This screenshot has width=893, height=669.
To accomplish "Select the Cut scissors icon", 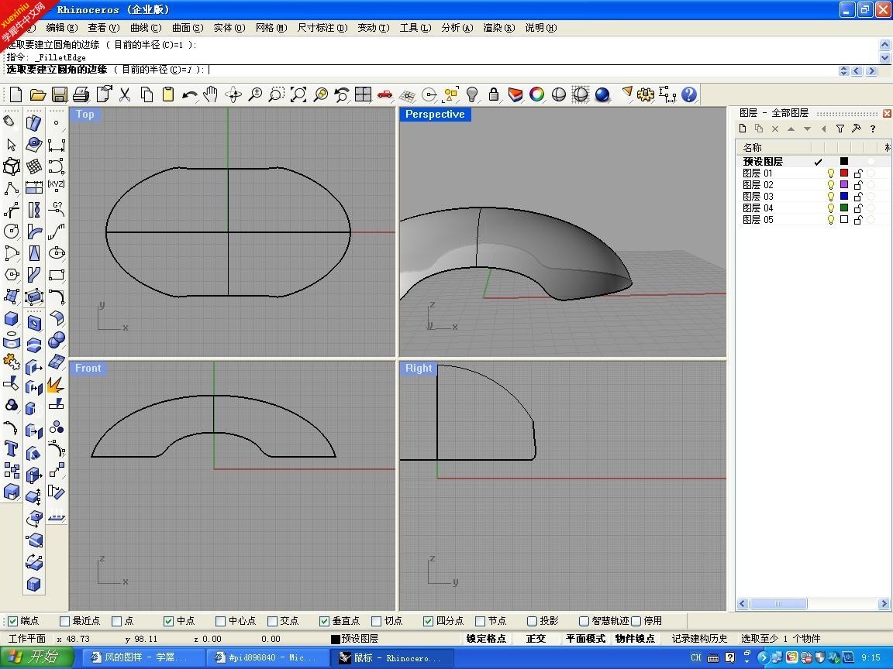I will point(125,94).
